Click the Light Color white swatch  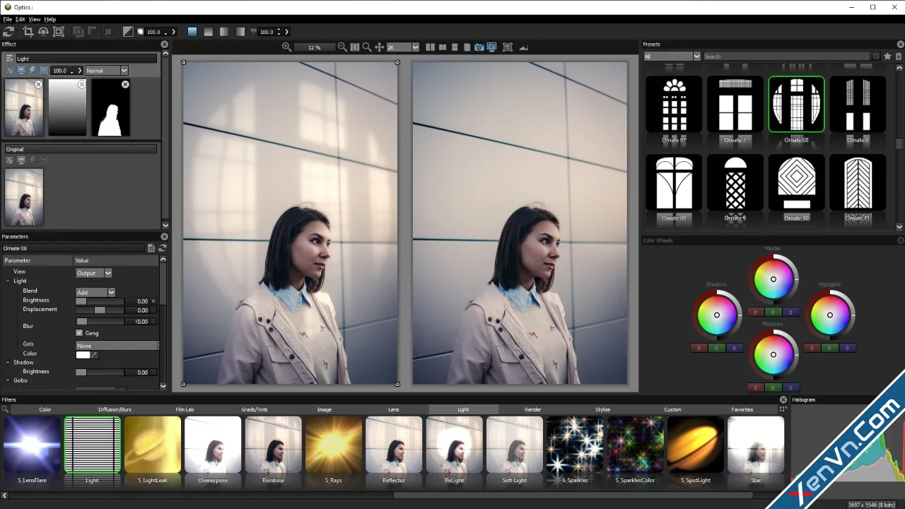pos(83,354)
